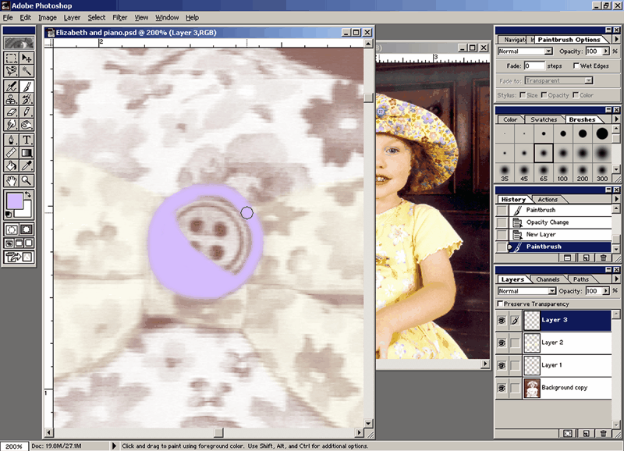Select the Eyedropper tool

27,165
